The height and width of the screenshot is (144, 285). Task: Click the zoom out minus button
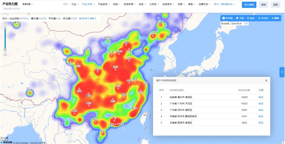click(x=5, y=55)
